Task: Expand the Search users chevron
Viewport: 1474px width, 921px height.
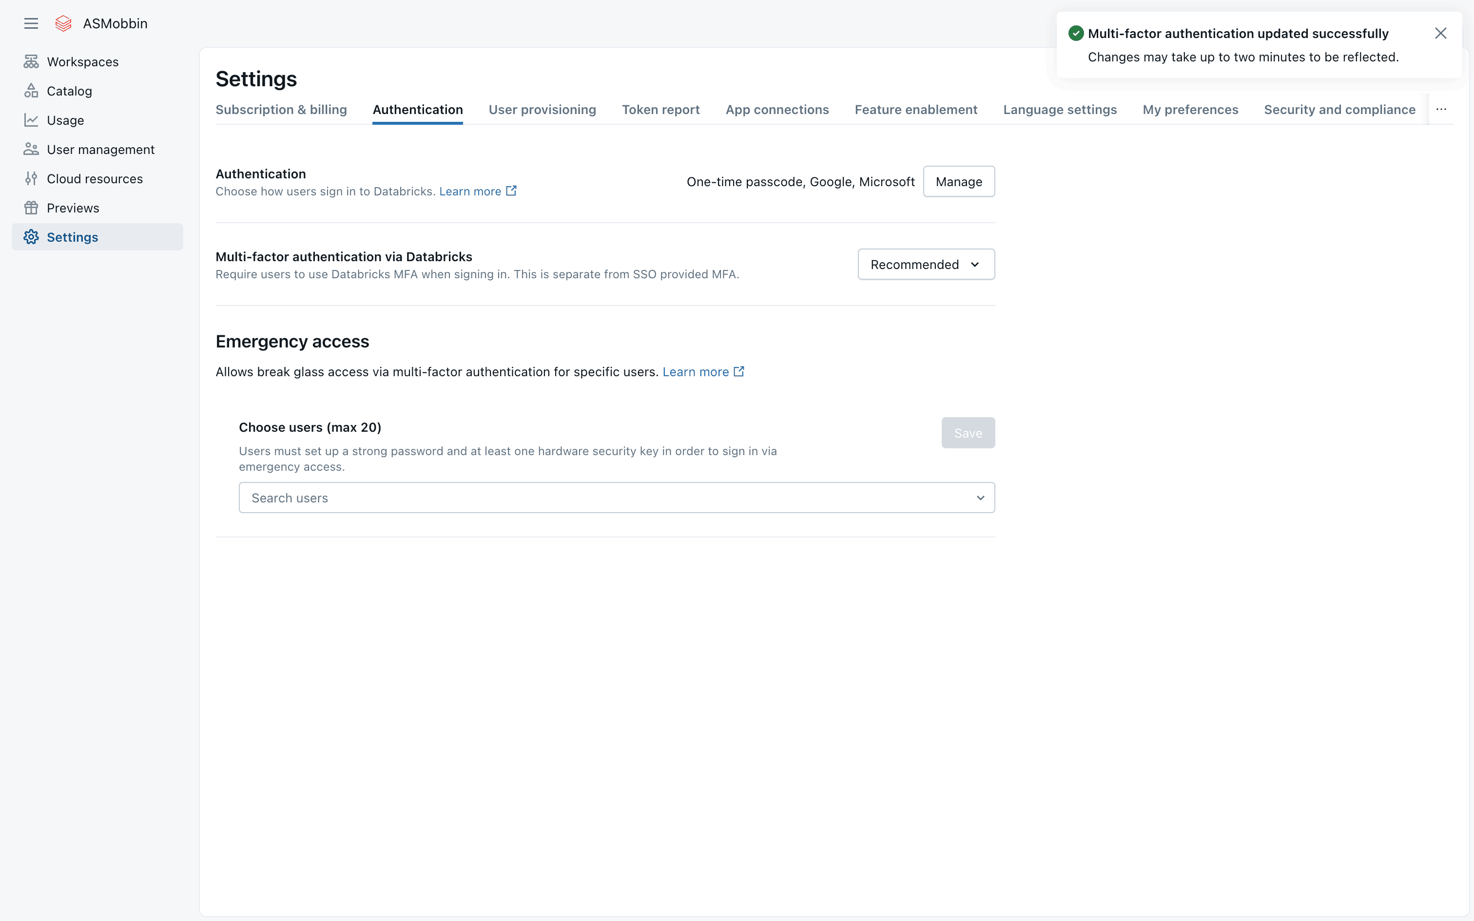Action: point(980,498)
